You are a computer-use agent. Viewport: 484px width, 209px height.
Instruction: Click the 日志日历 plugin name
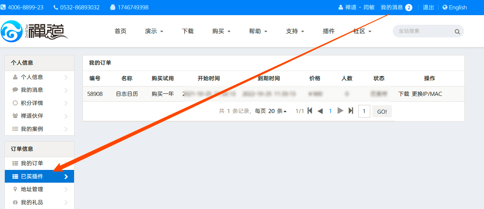tap(127, 94)
